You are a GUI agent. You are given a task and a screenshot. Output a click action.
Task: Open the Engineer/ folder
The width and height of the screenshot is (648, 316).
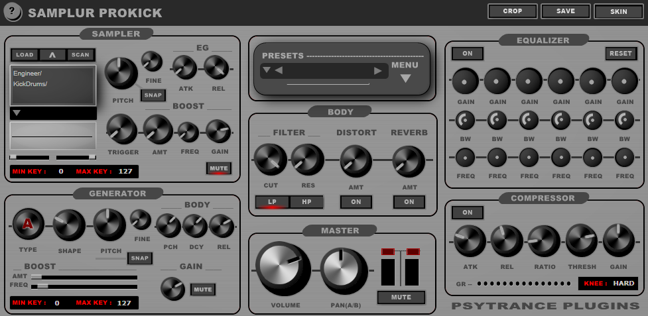(x=27, y=74)
